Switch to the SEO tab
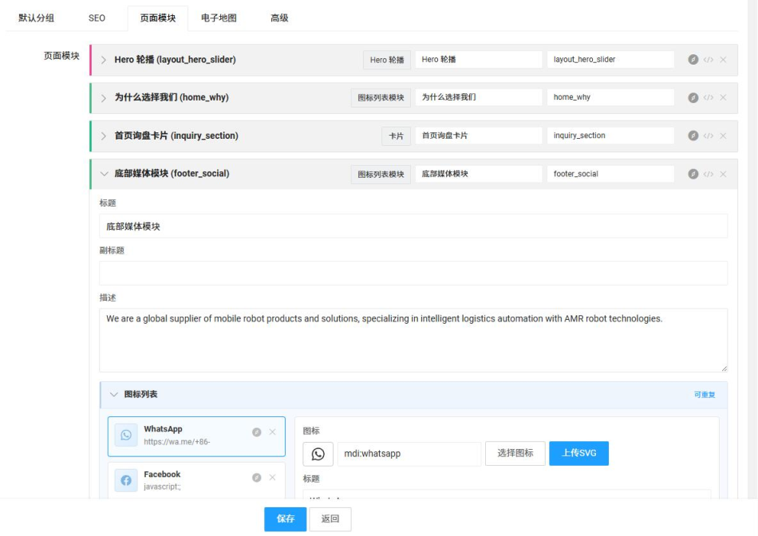 click(97, 18)
